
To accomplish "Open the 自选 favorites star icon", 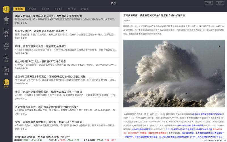I will (6, 20).
